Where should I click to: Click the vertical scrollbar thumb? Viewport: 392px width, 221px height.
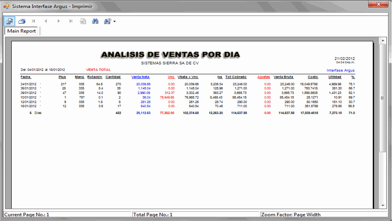tap(383, 98)
